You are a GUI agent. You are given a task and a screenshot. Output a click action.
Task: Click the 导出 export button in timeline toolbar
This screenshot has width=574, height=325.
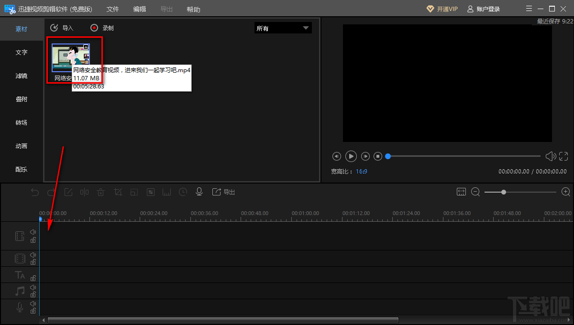coord(223,192)
